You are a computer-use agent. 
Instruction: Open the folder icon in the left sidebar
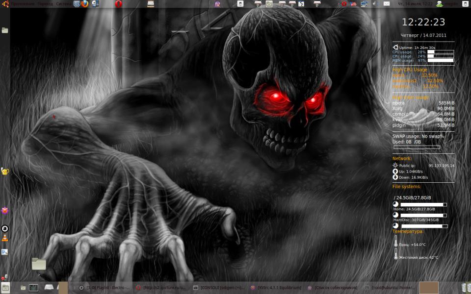tap(5, 30)
